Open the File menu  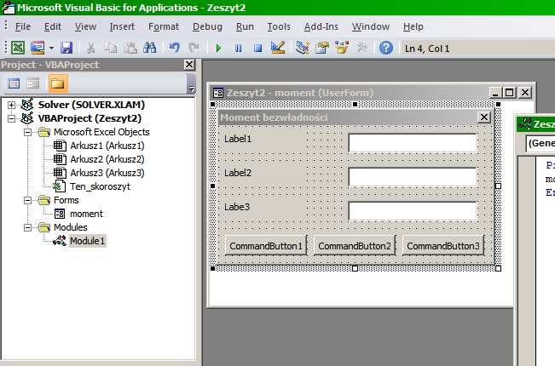23,27
